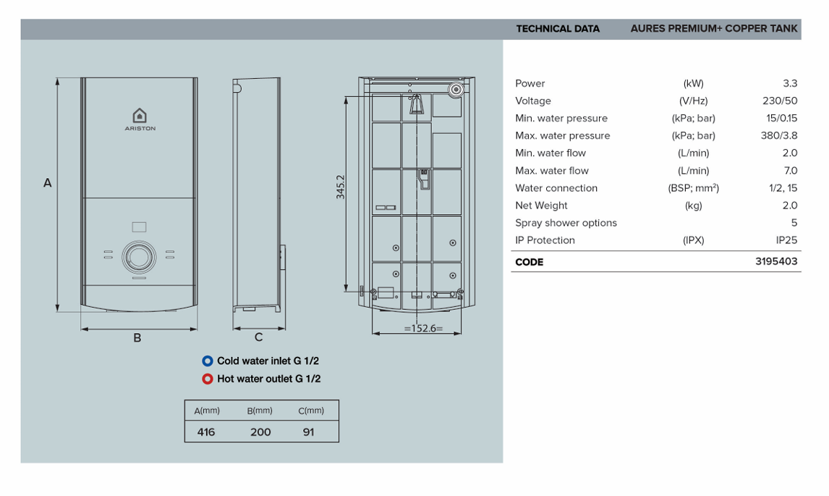Click the 200 dimension value

[x=260, y=432]
